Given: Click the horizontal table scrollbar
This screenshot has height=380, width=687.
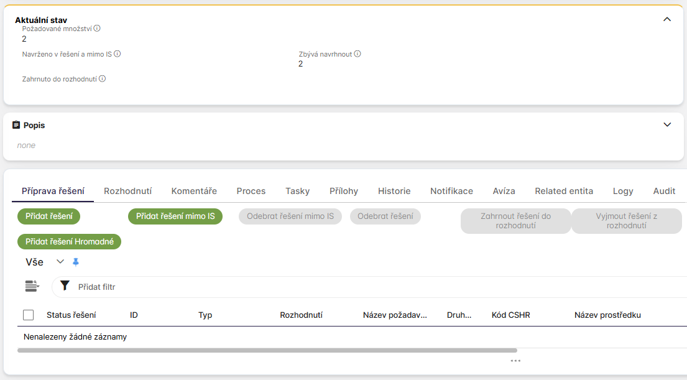Looking at the screenshot, I should tap(267, 351).
